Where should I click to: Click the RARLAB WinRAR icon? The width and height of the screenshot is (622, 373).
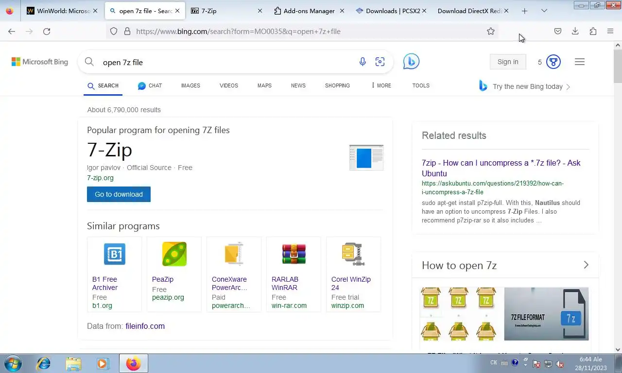coord(294,254)
